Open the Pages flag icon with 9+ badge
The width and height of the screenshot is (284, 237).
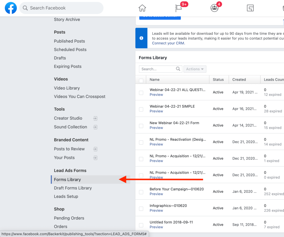coord(179,8)
